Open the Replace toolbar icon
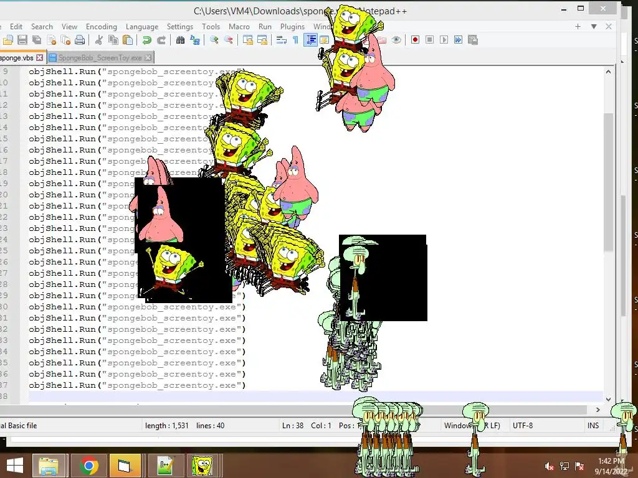The width and height of the screenshot is (638, 478). pos(195,40)
